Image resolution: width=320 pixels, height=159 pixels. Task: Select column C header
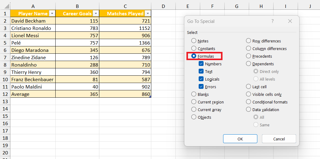pos(125,6)
